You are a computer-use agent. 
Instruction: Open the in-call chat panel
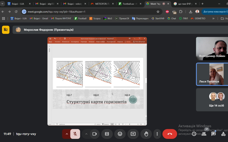(213, 134)
